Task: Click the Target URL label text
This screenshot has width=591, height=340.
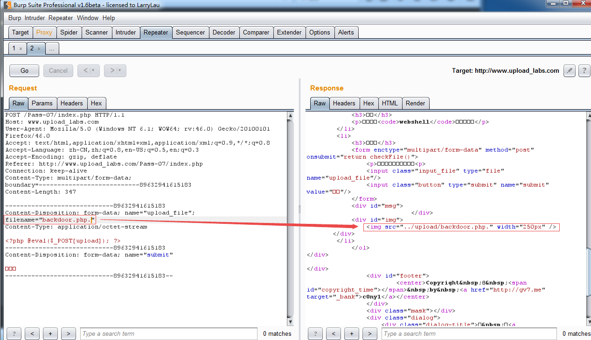Action: click(505, 71)
